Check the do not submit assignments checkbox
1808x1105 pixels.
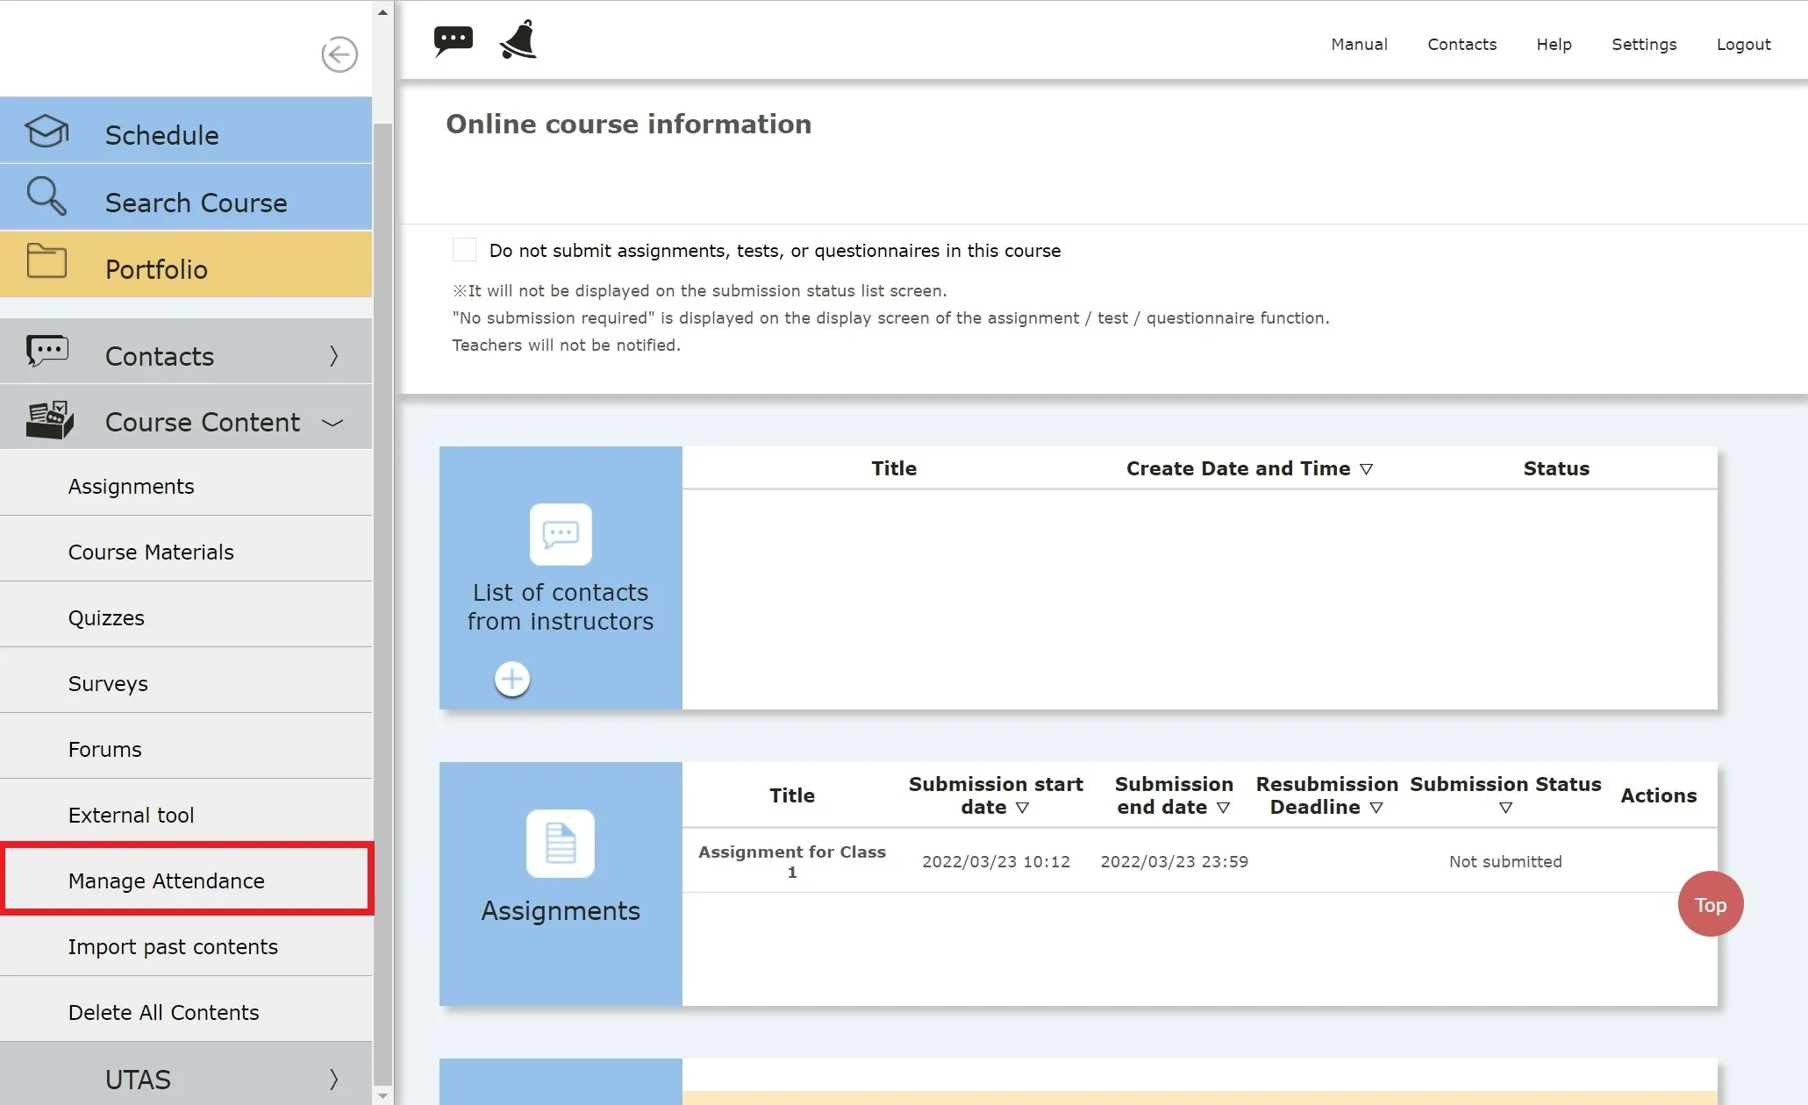pos(464,250)
